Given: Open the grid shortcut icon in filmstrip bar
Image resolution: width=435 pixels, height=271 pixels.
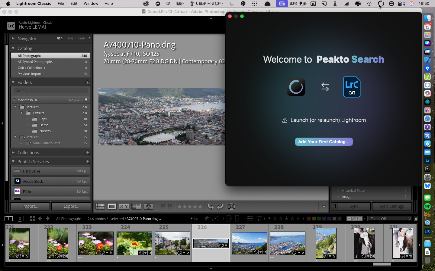Looking at the screenshot, I should [32, 219].
